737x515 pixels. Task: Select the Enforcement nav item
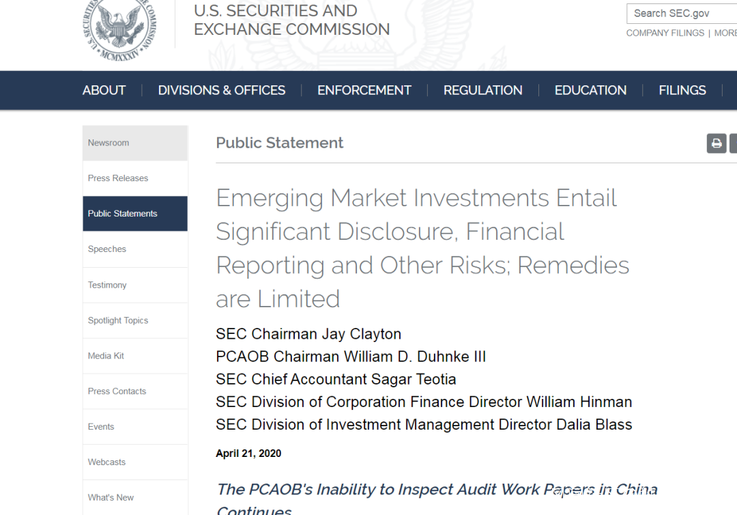(364, 90)
